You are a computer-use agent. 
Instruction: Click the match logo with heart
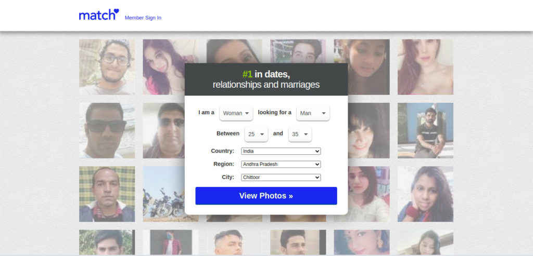pyautogui.click(x=99, y=15)
